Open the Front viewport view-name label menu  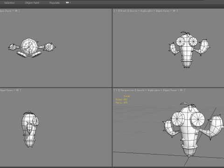(123, 11)
